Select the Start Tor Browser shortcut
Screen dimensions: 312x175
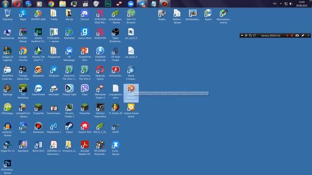pyautogui.click(x=131, y=16)
